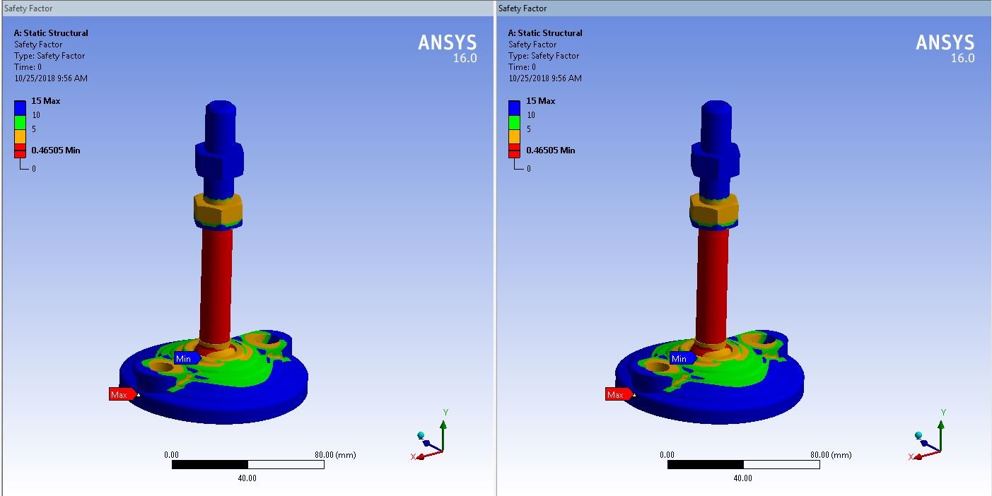This screenshot has width=992, height=496.
Task: Click the scale ruler in left viewport
Action: coord(247,464)
